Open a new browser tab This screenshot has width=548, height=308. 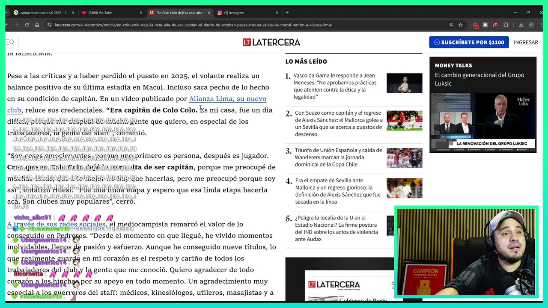pyautogui.click(x=287, y=13)
